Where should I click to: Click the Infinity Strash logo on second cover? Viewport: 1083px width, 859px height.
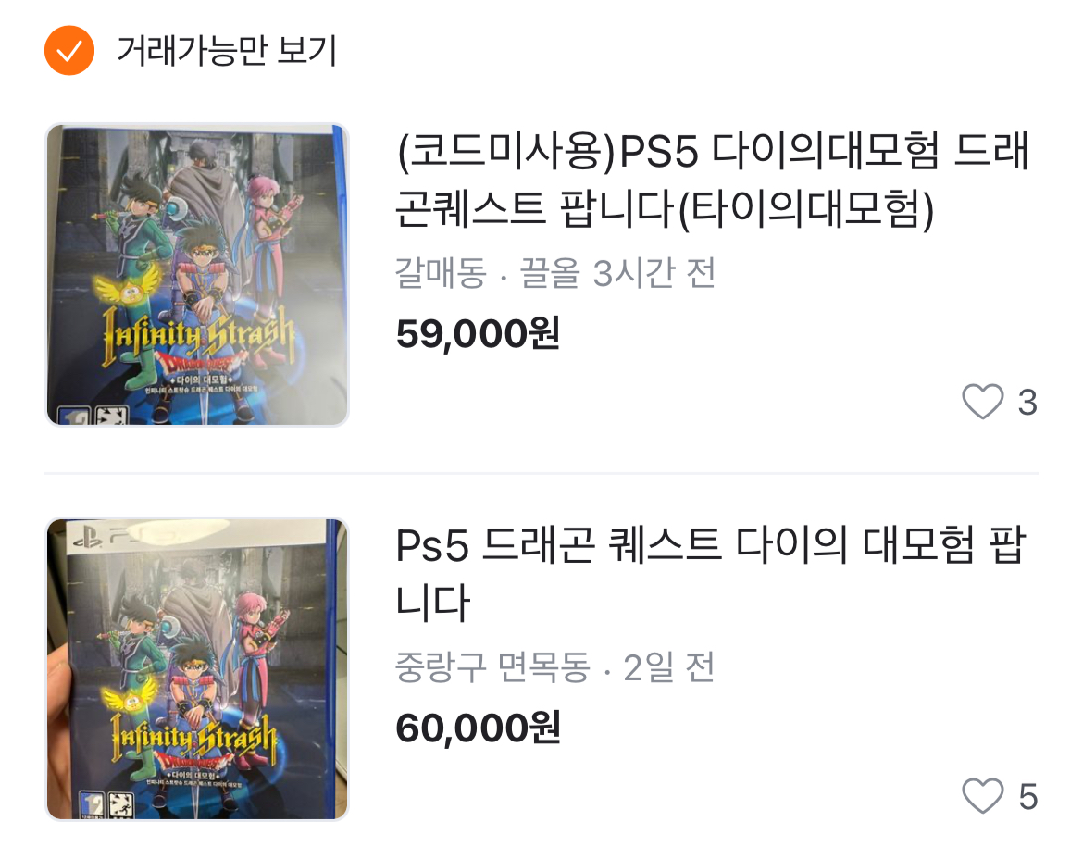point(194,740)
